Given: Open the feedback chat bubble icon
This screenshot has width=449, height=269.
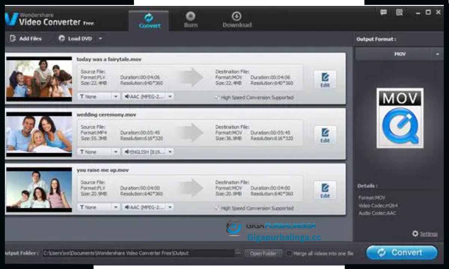Looking at the screenshot, I should tap(384, 12).
